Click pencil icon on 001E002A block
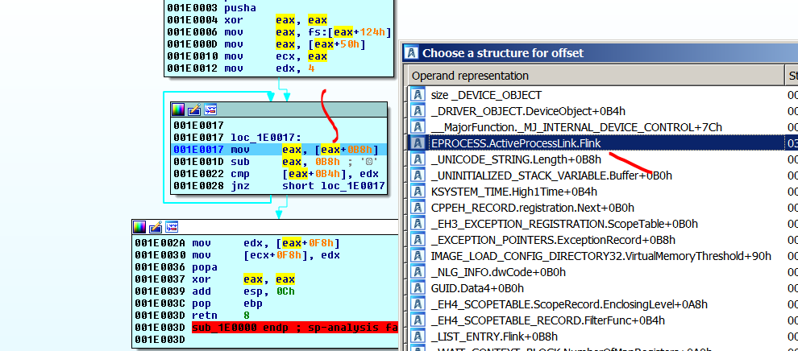 tap(156, 228)
